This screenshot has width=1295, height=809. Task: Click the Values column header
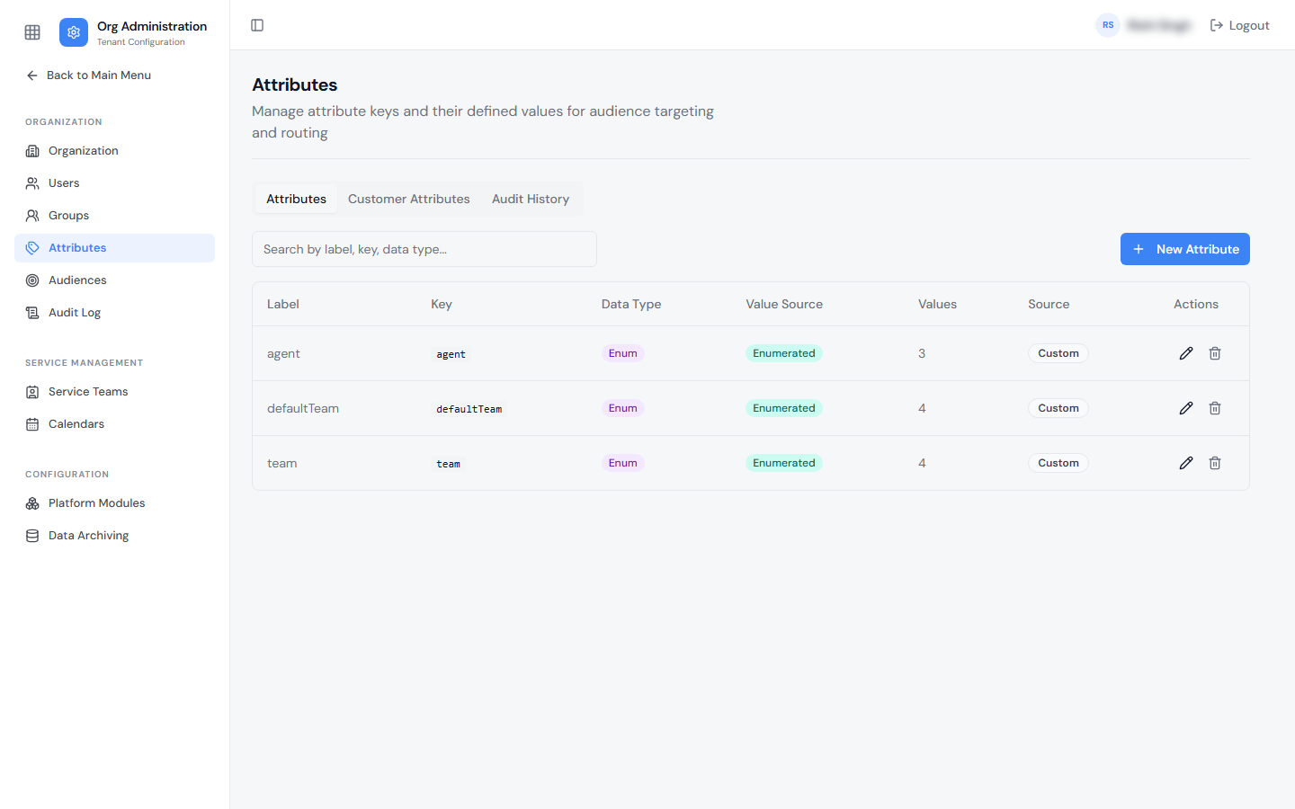(937, 304)
